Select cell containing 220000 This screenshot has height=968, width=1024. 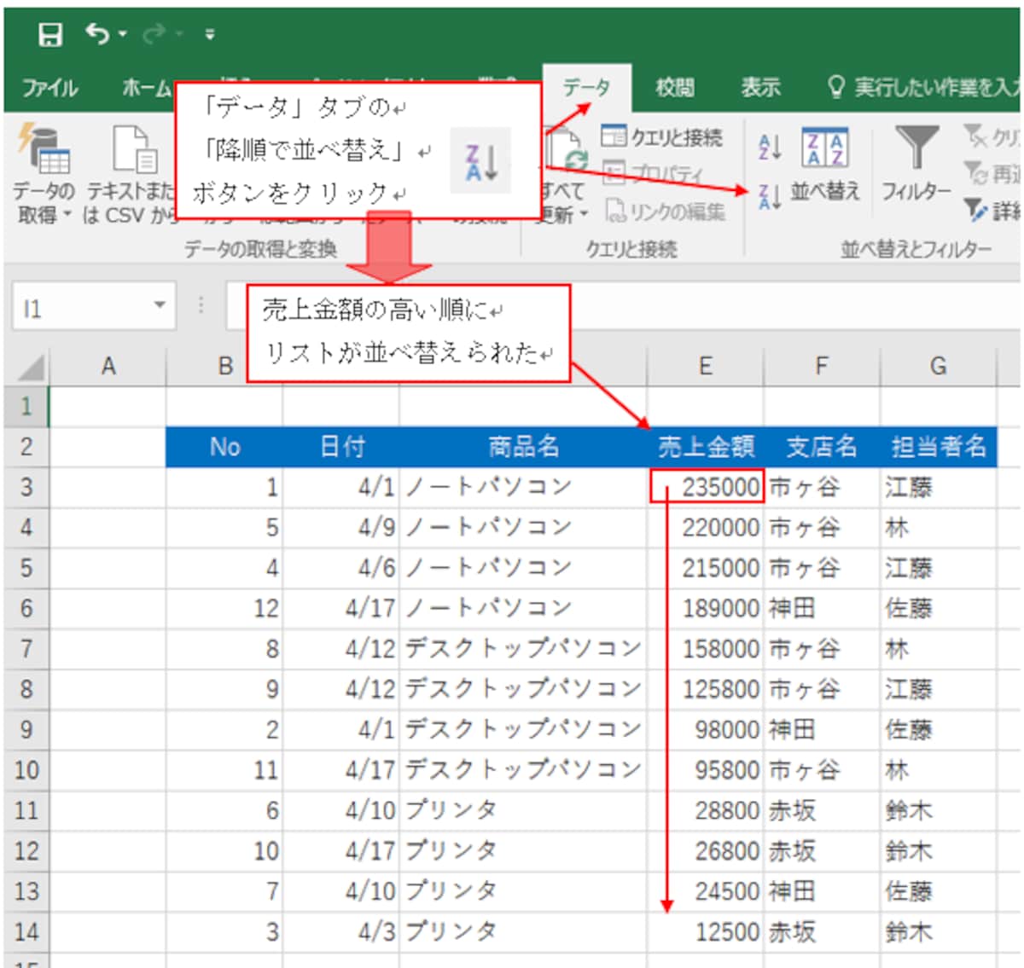[706, 527]
